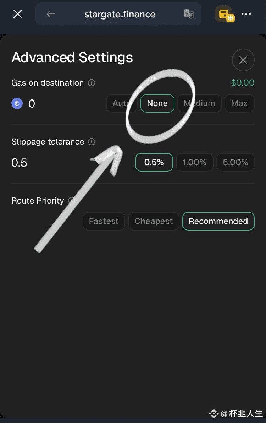Set gas on destination to Max
Screen dimensions: 266x423
click(x=239, y=103)
